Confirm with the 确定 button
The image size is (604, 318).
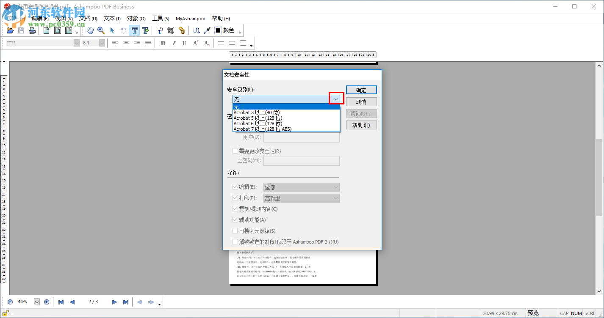pos(361,90)
